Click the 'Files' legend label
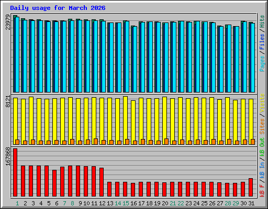The width and height of the screenshot is (268, 209). tap(262, 42)
